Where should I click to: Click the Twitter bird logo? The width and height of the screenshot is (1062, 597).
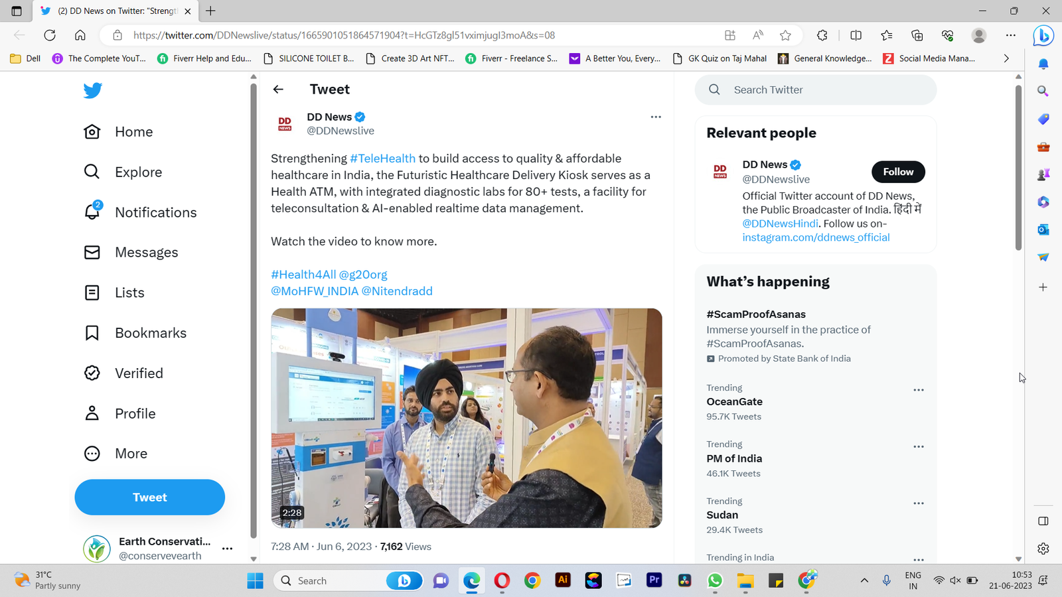coord(93,90)
